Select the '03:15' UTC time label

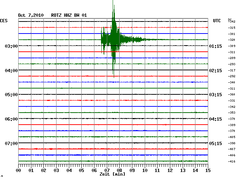pyautogui.click(x=215, y=95)
